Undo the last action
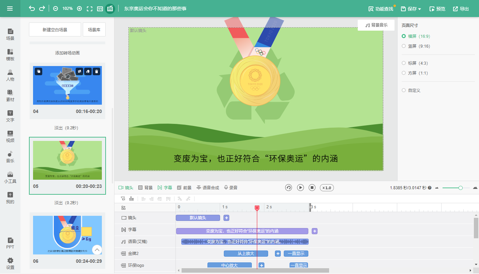479x274 pixels. [x=32, y=9]
